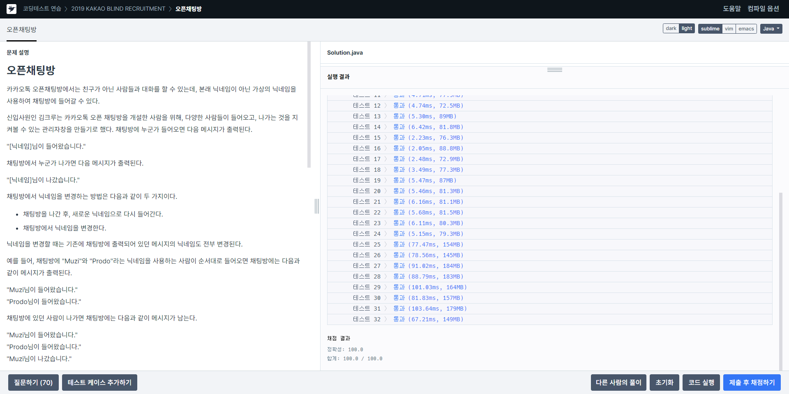Click the 테스트 20 result row
789x394 pixels.
tap(550, 191)
